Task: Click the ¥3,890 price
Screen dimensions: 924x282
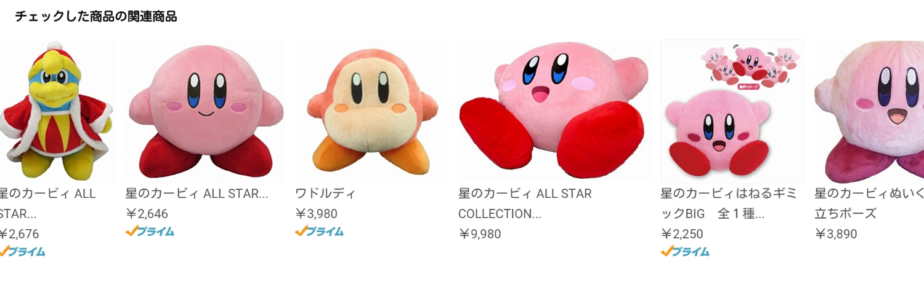Action: tap(836, 234)
